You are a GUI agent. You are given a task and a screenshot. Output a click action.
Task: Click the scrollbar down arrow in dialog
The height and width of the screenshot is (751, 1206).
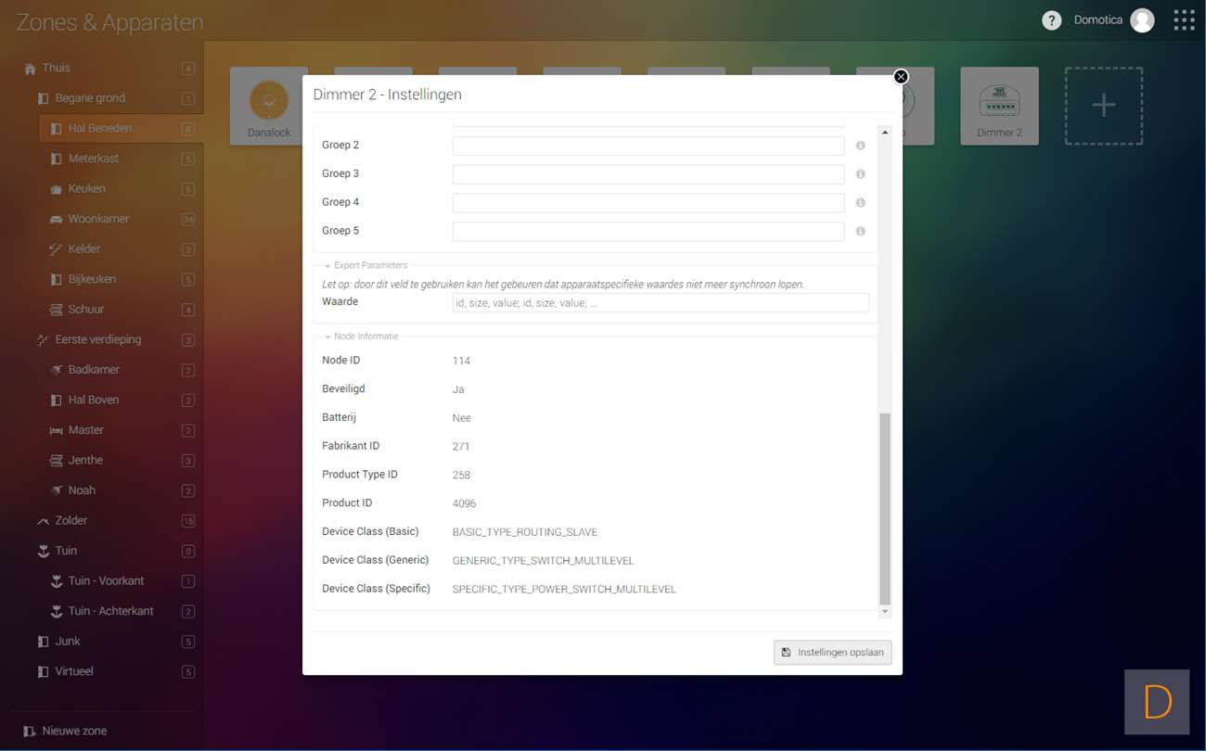(885, 612)
